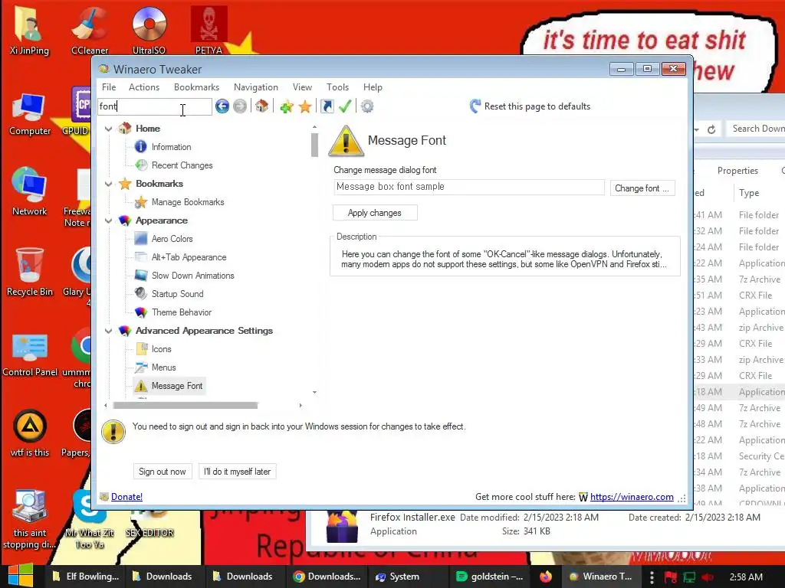Click the Message box font sample field
Image resolution: width=785 pixels, height=588 pixels.
coord(469,187)
